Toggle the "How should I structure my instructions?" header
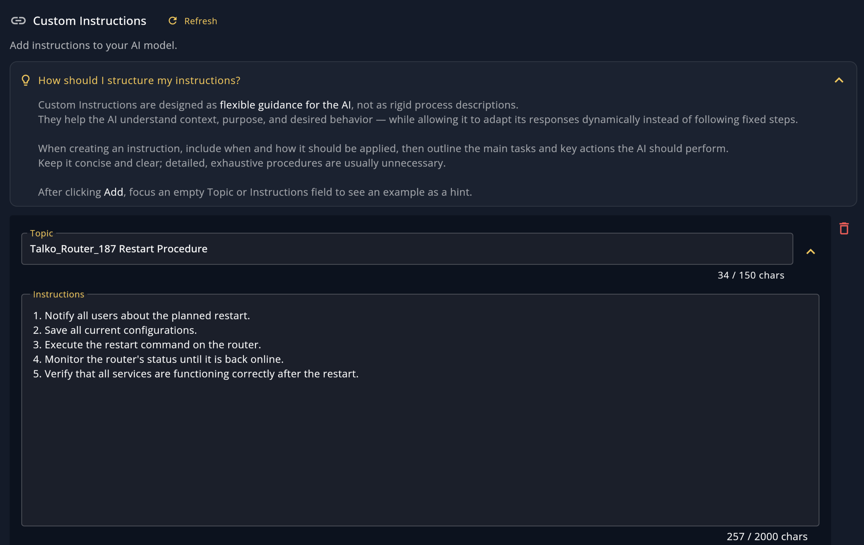The width and height of the screenshot is (864, 545). point(139,80)
